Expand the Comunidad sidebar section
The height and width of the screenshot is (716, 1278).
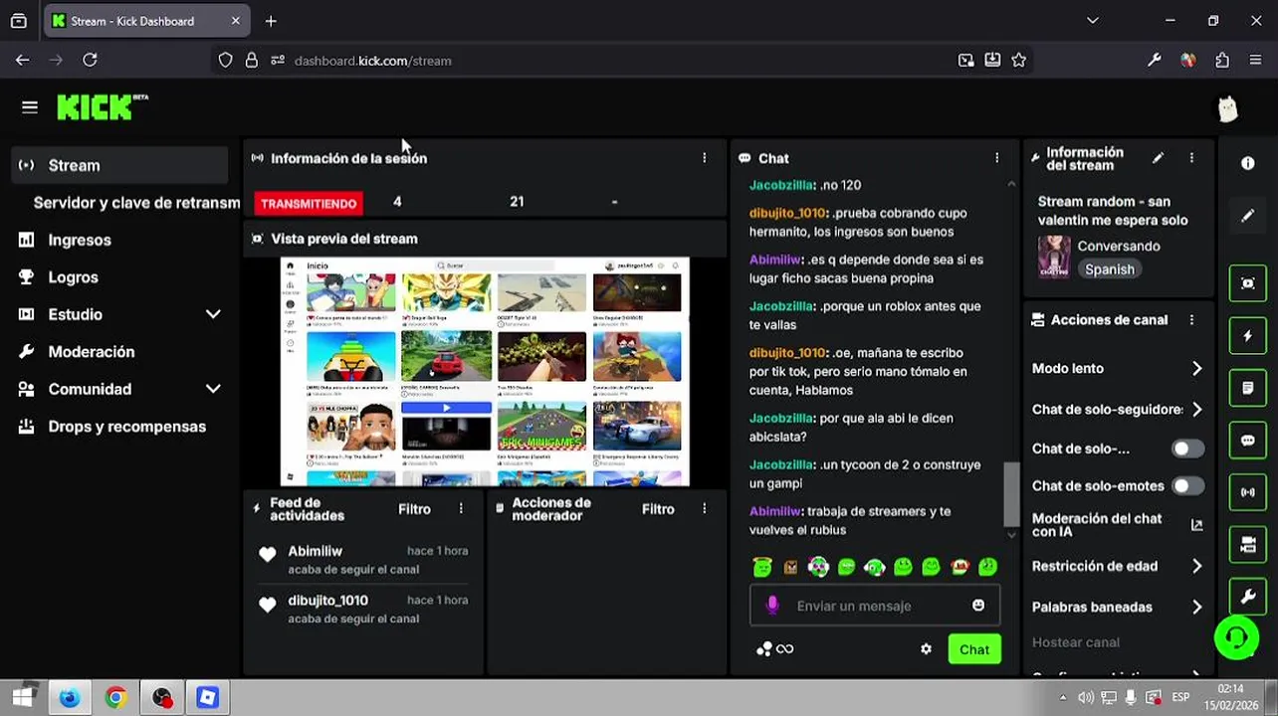point(213,389)
